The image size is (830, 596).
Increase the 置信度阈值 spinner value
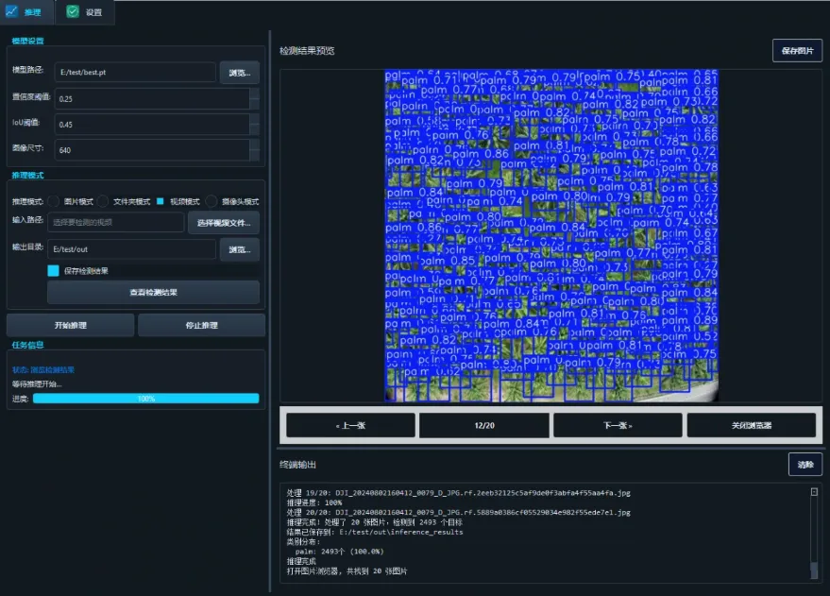pyautogui.click(x=255, y=93)
